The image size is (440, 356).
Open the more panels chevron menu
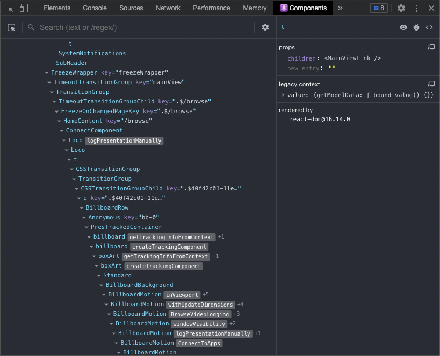[340, 8]
